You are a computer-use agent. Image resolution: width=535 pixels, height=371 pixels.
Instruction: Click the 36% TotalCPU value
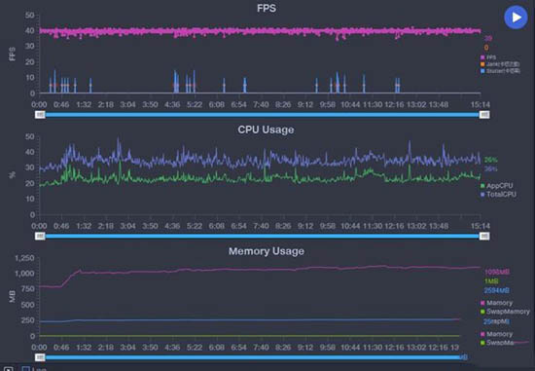point(490,168)
